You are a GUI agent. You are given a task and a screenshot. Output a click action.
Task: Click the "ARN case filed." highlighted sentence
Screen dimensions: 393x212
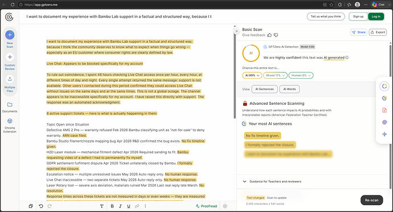tap(75, 136)
